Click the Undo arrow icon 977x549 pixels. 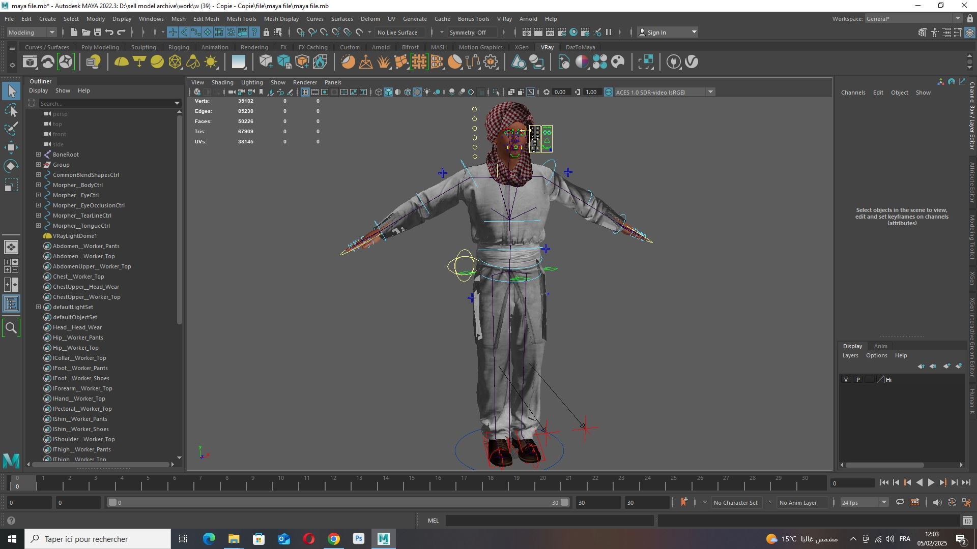pyautogui.click(x=109, y=32)
